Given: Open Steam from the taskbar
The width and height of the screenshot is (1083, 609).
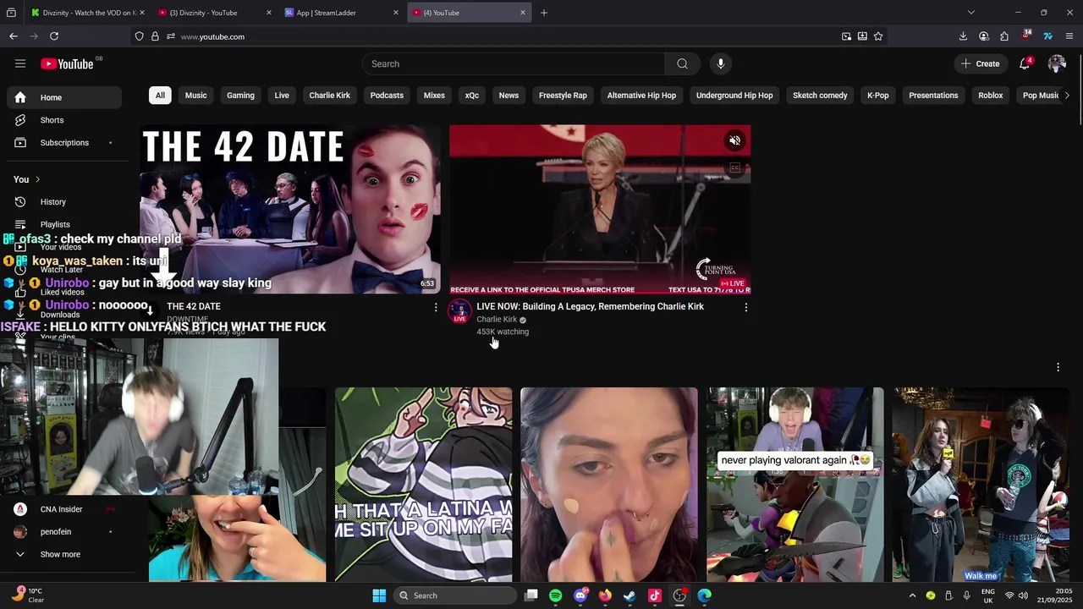Looking at the screenshot, I should 629,595.
